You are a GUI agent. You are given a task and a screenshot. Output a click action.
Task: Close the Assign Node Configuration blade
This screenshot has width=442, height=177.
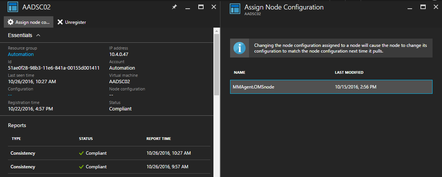pos(436,7)
